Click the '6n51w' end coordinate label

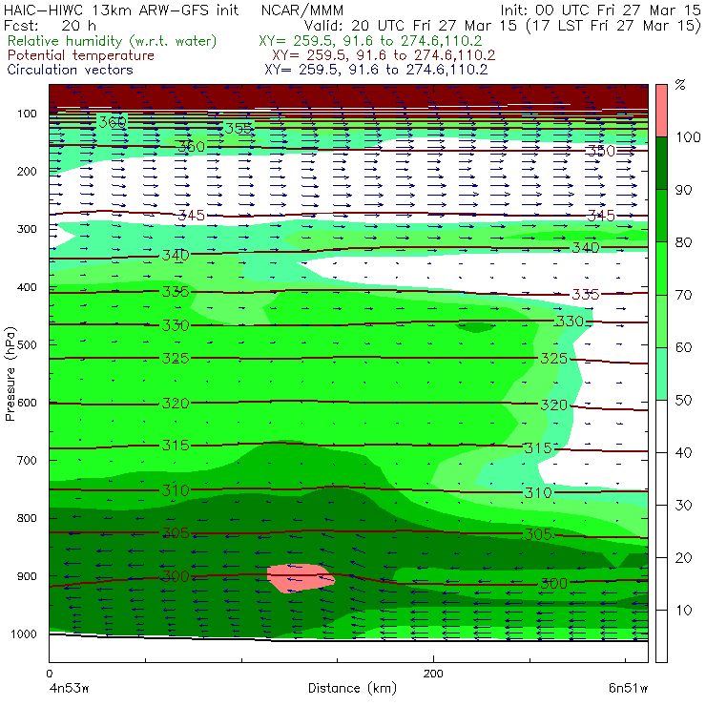click(628, 689)
